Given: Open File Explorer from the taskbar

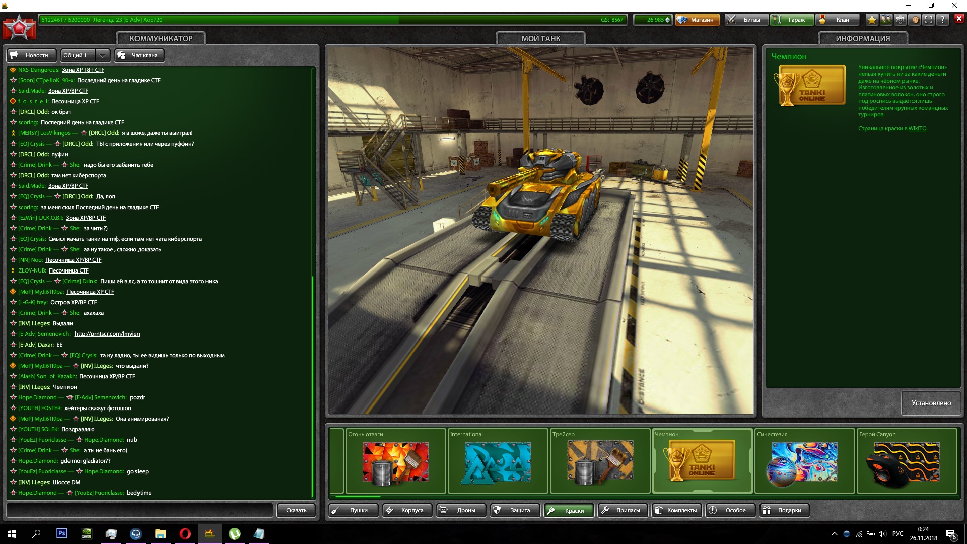Looking at the screenshot, I should click(160, 533).
